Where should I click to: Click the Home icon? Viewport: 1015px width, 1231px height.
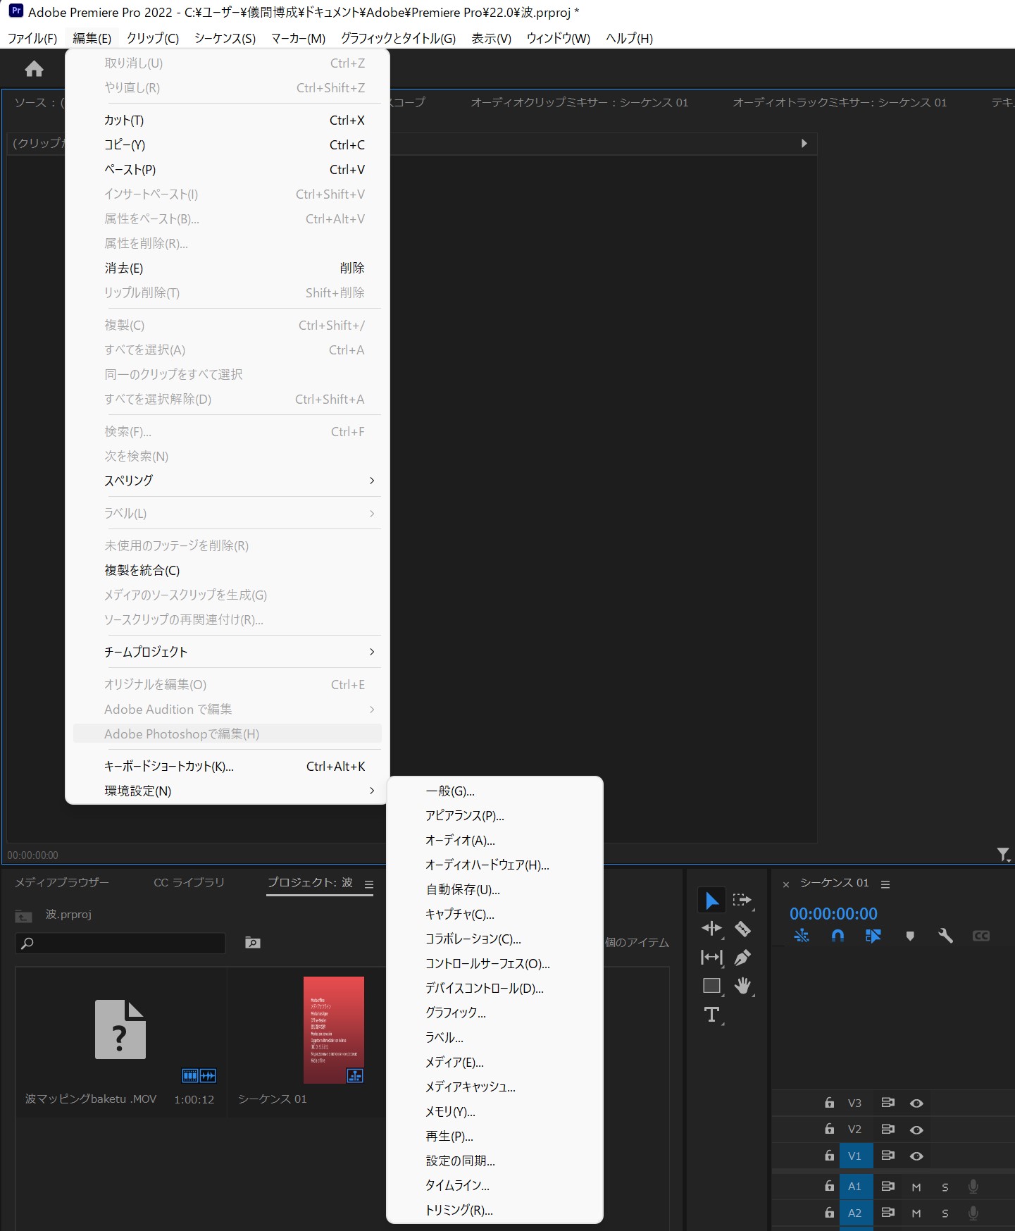[x=34, y=68]
